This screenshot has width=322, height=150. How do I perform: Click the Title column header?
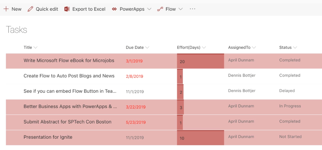28,48
